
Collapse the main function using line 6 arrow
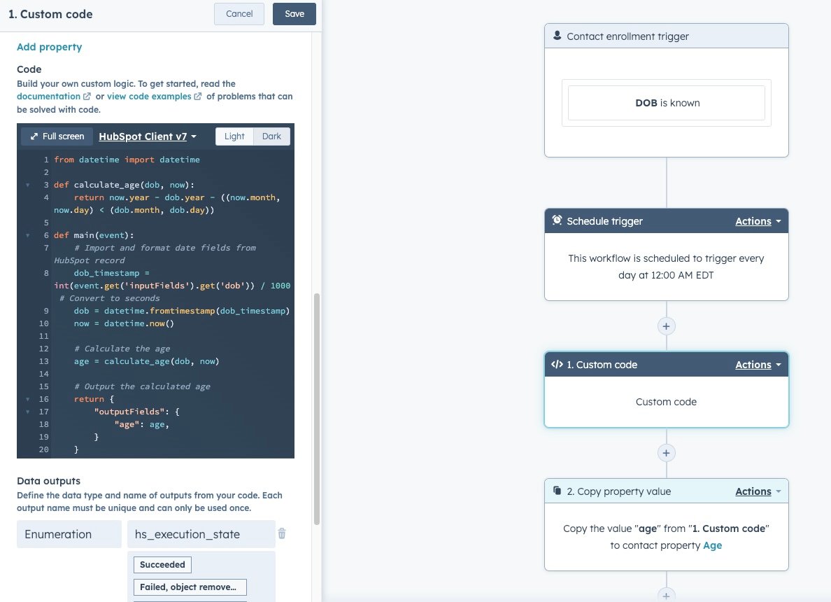tap(27, 234)
